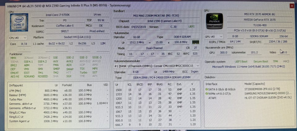The width and height of the screenshot is (297, 131).
Task: Click the Microsoft Windows 11 Home build text
Action: tap(248, 66)
